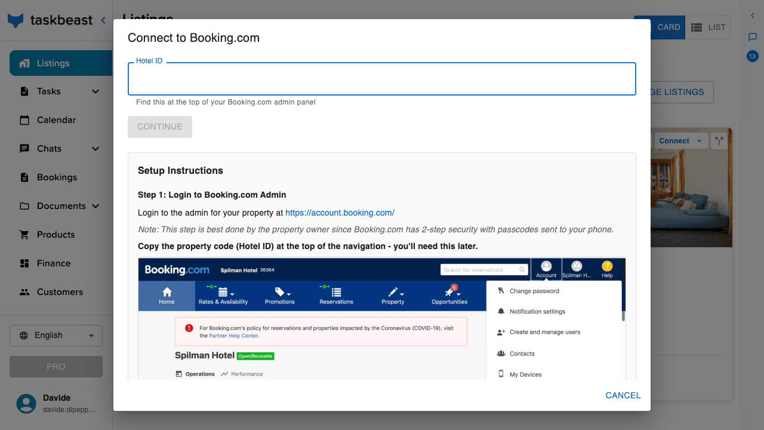Expand the Chats submenu chevron
The width and height of the screenshot is (764, 430).
(x=95, y=149)
